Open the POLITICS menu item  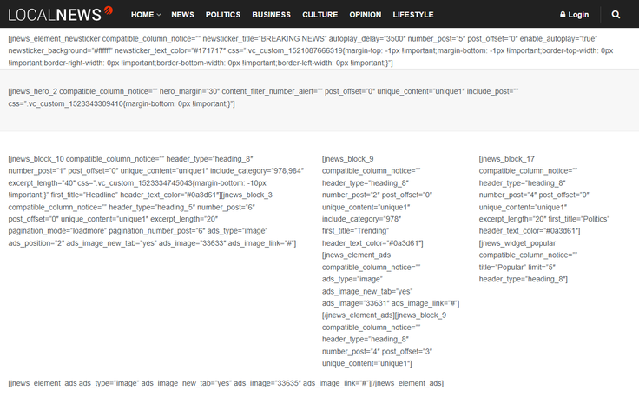click(223, 15)
